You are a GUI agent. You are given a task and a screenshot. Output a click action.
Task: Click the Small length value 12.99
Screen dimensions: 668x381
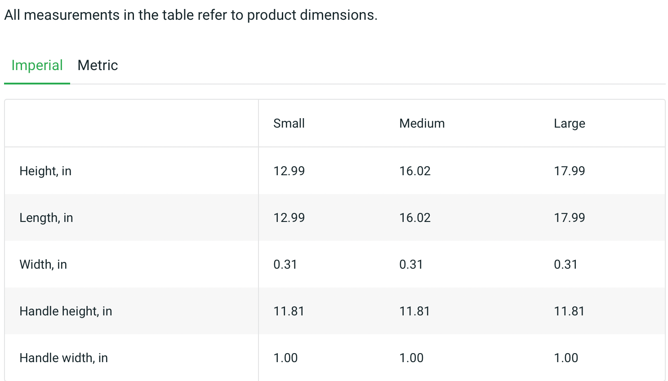click(289, 218)
